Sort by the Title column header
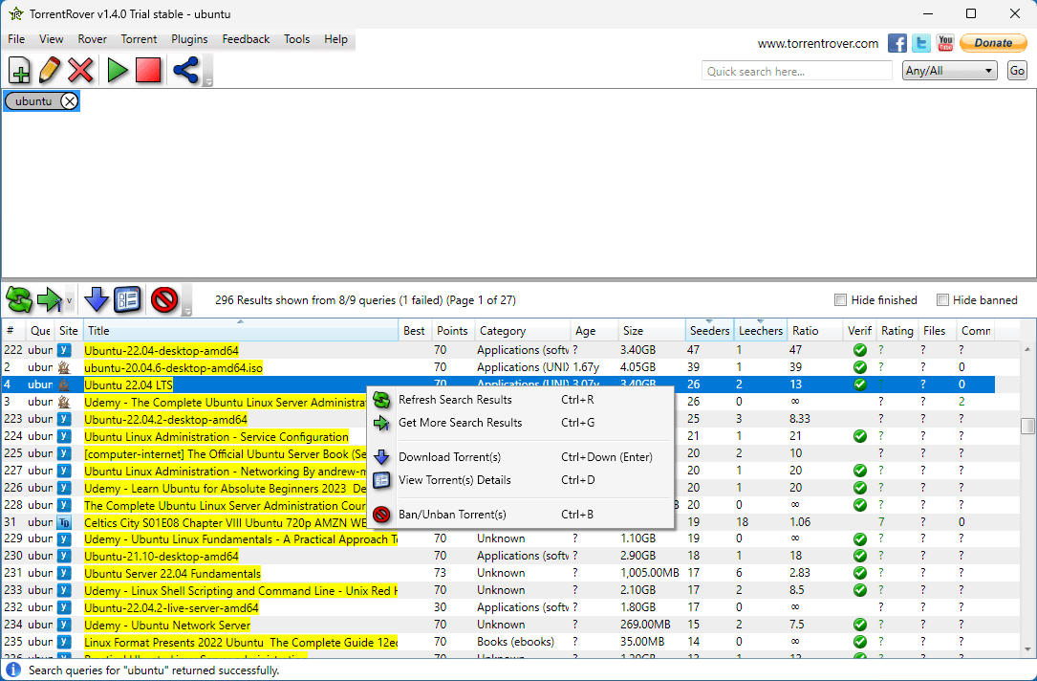The height and width of the screenshot is (681, 1037). [x=241, y=330]
